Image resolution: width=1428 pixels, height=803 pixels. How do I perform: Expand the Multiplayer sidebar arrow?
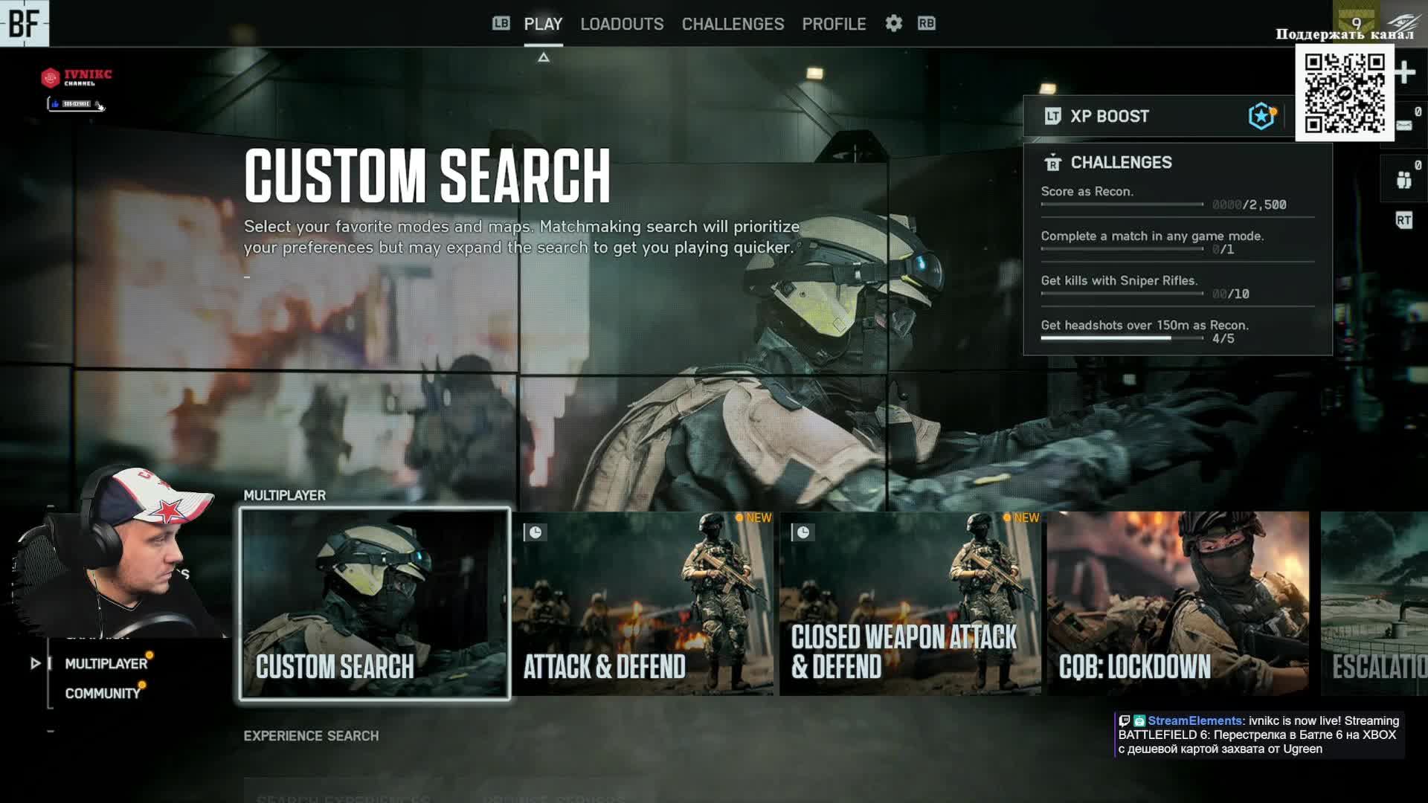[x=35, y=663]
